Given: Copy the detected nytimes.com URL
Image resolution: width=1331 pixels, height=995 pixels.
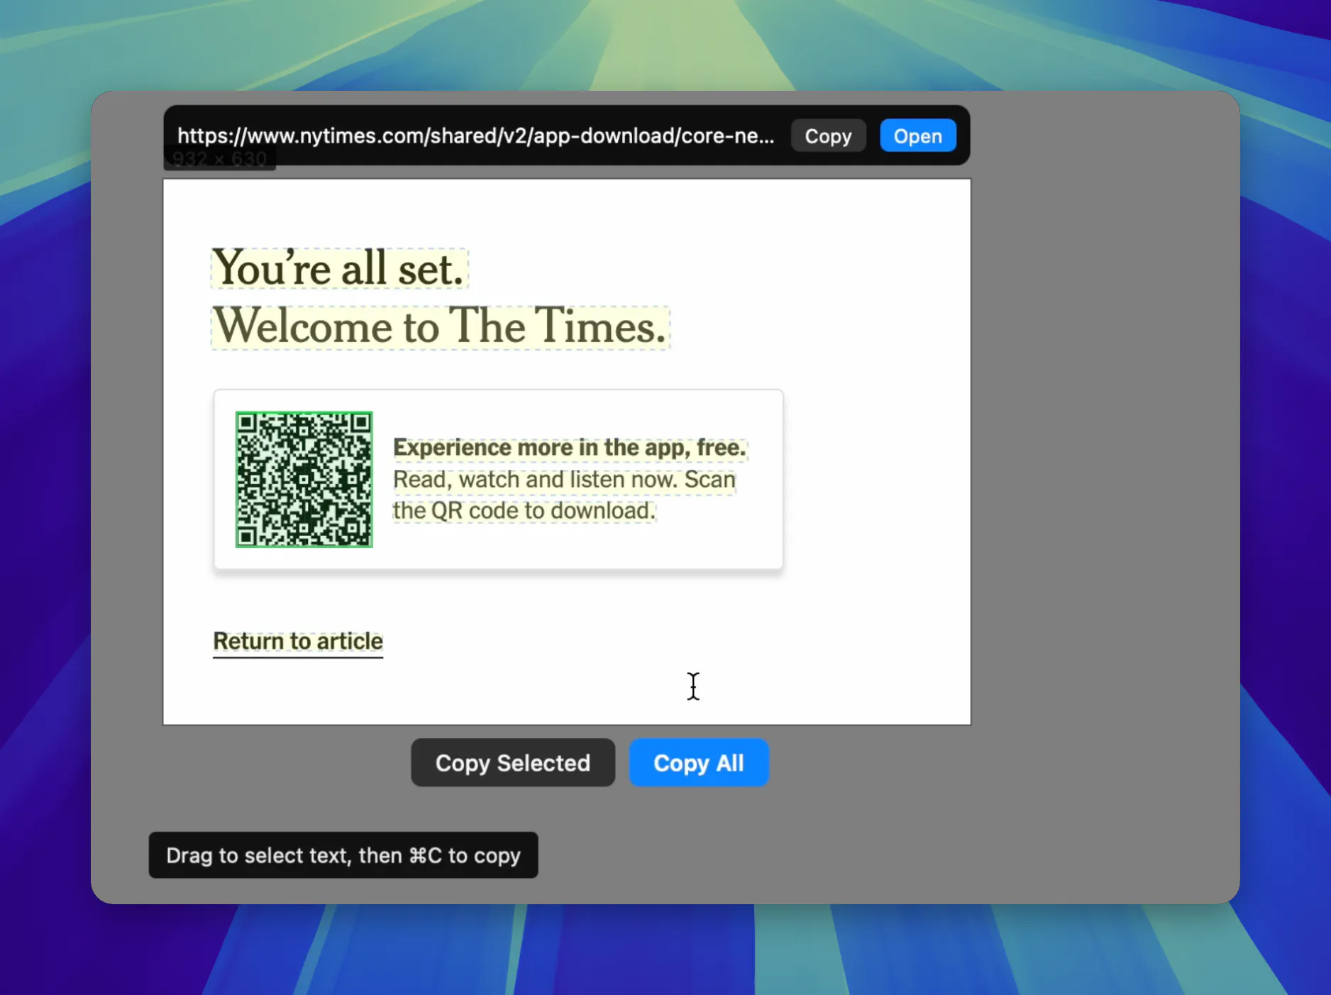Looking at the screenshot, I should point(828,136).
